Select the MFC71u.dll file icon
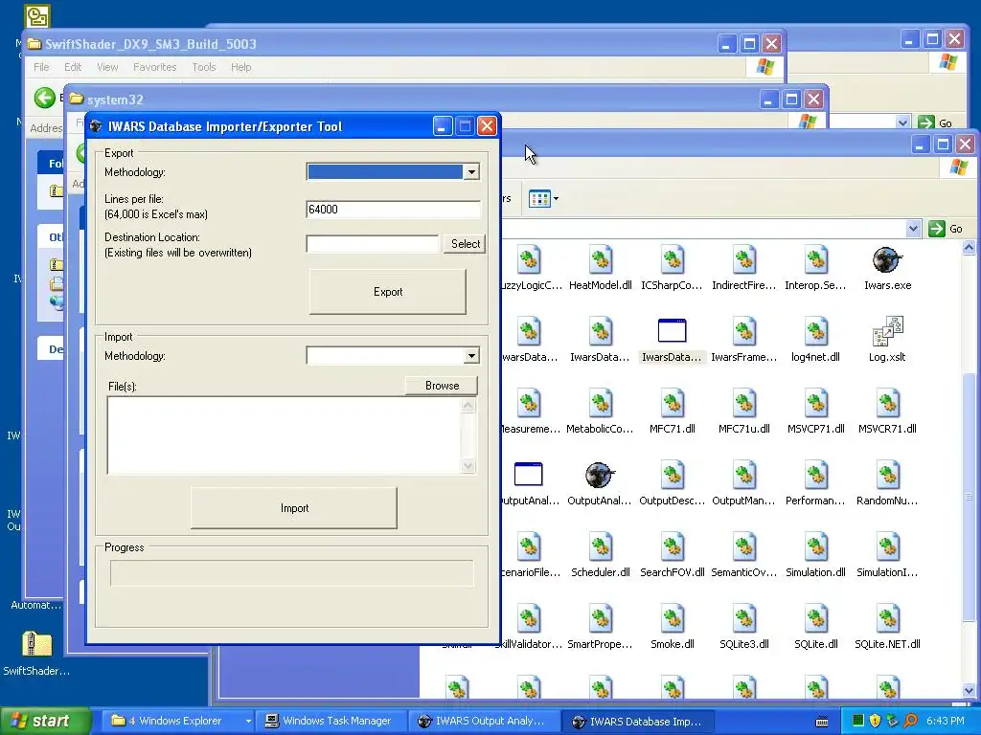This screenshot has height=735, width=981. point(743,404)
